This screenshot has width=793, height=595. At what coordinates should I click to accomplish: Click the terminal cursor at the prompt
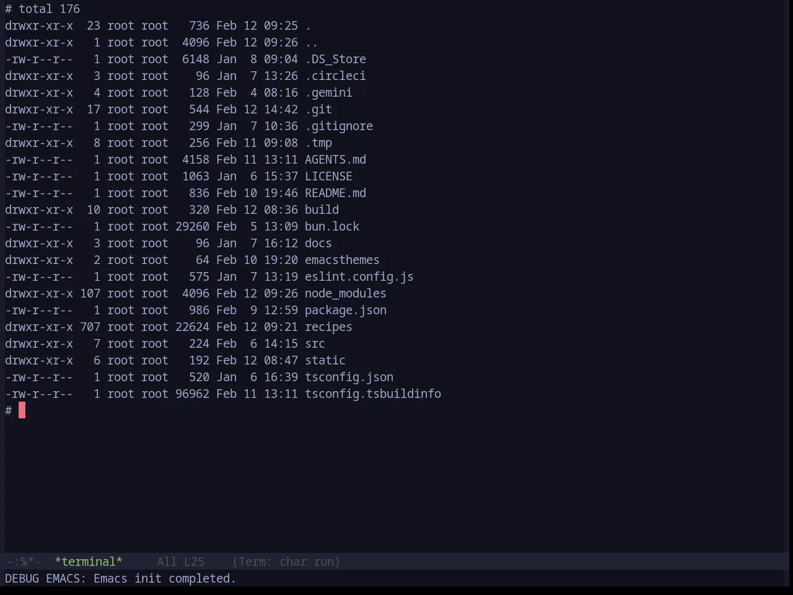point(22,410)
